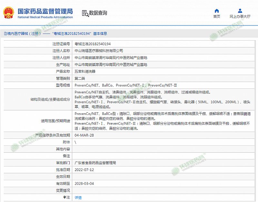Click the round bullet icon beside 注
This screenshot has height=202, width=258.
[x=65, y=197]
